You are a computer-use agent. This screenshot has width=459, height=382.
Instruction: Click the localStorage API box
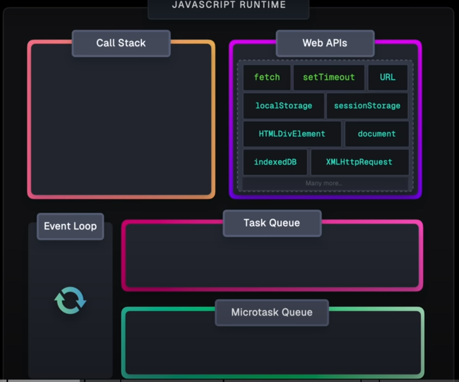coord(283,106)
